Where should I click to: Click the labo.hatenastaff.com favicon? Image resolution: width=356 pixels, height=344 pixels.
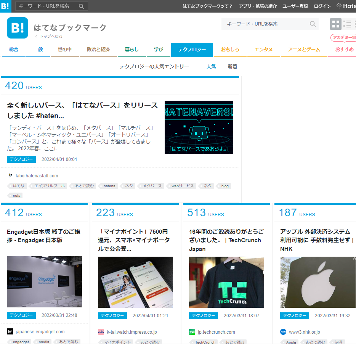pyautogui.click(x=10, y=175)
